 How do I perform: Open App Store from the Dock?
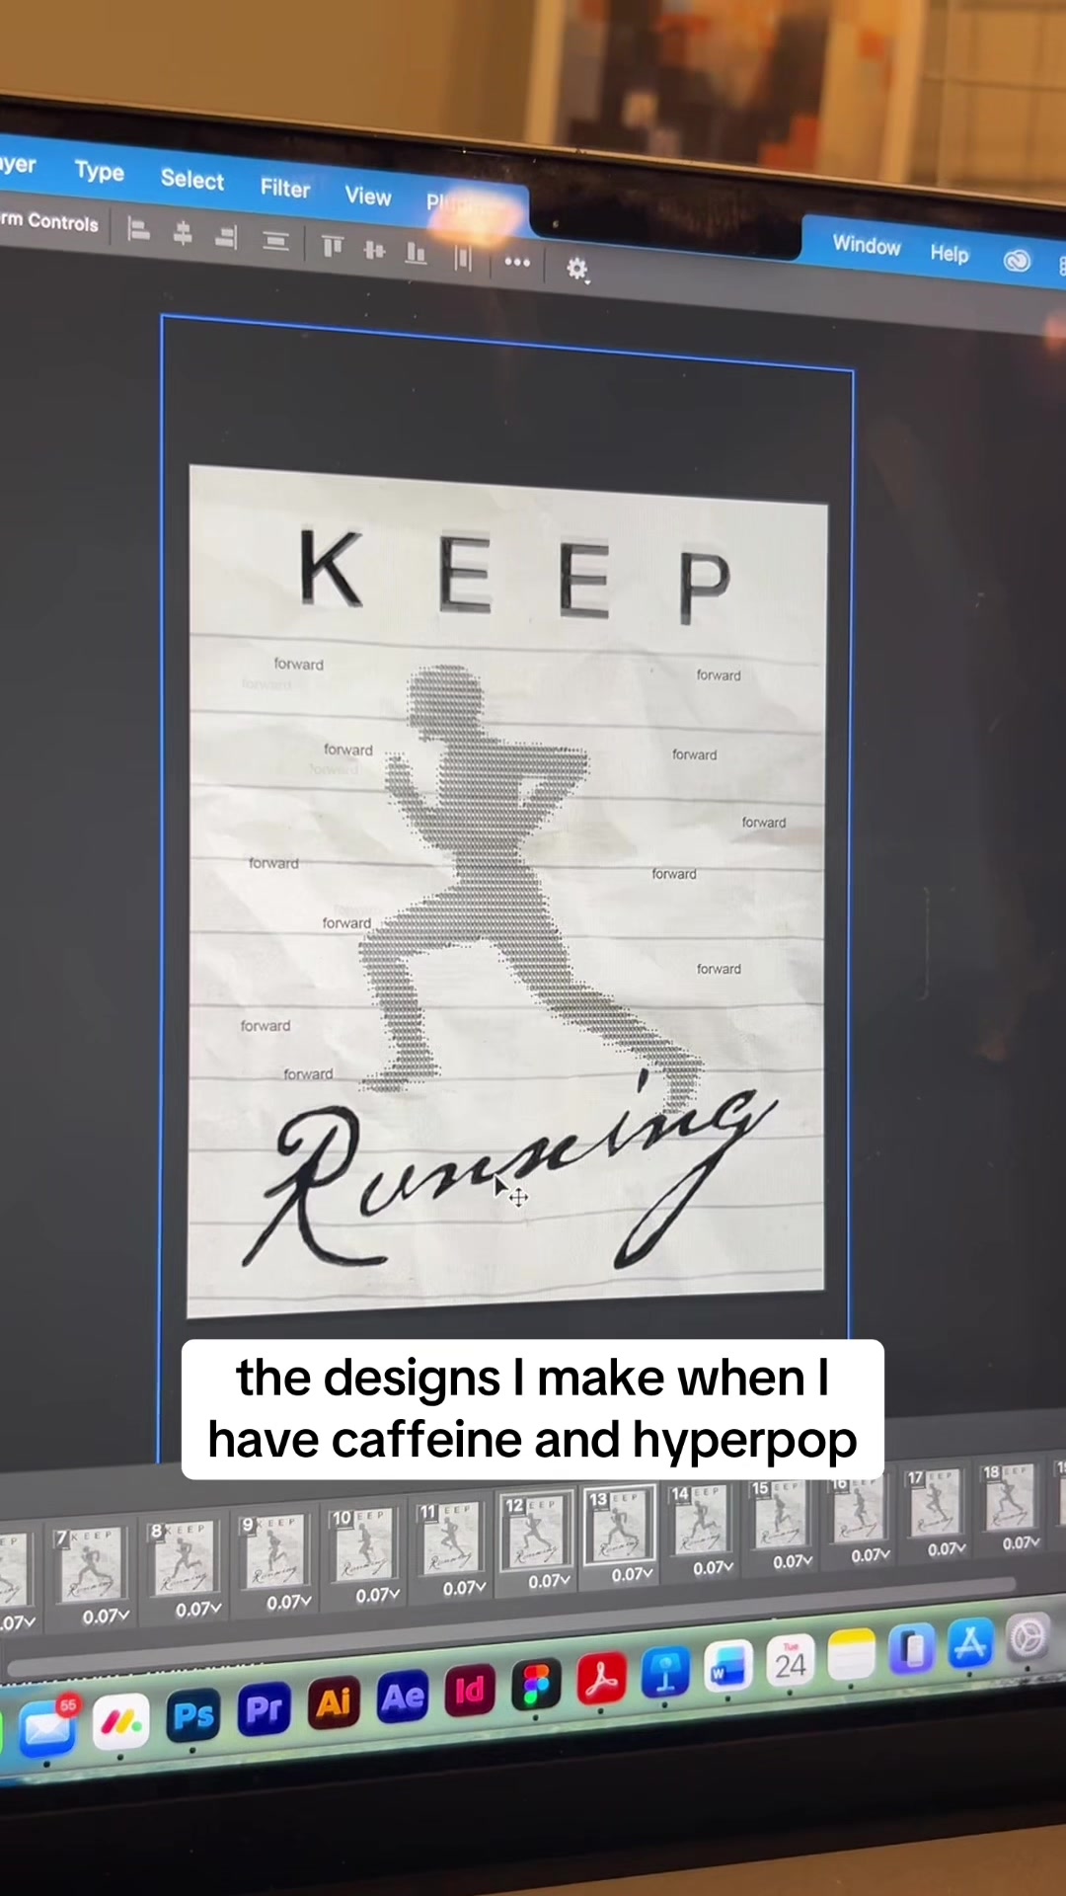[x=970, y=1644]
